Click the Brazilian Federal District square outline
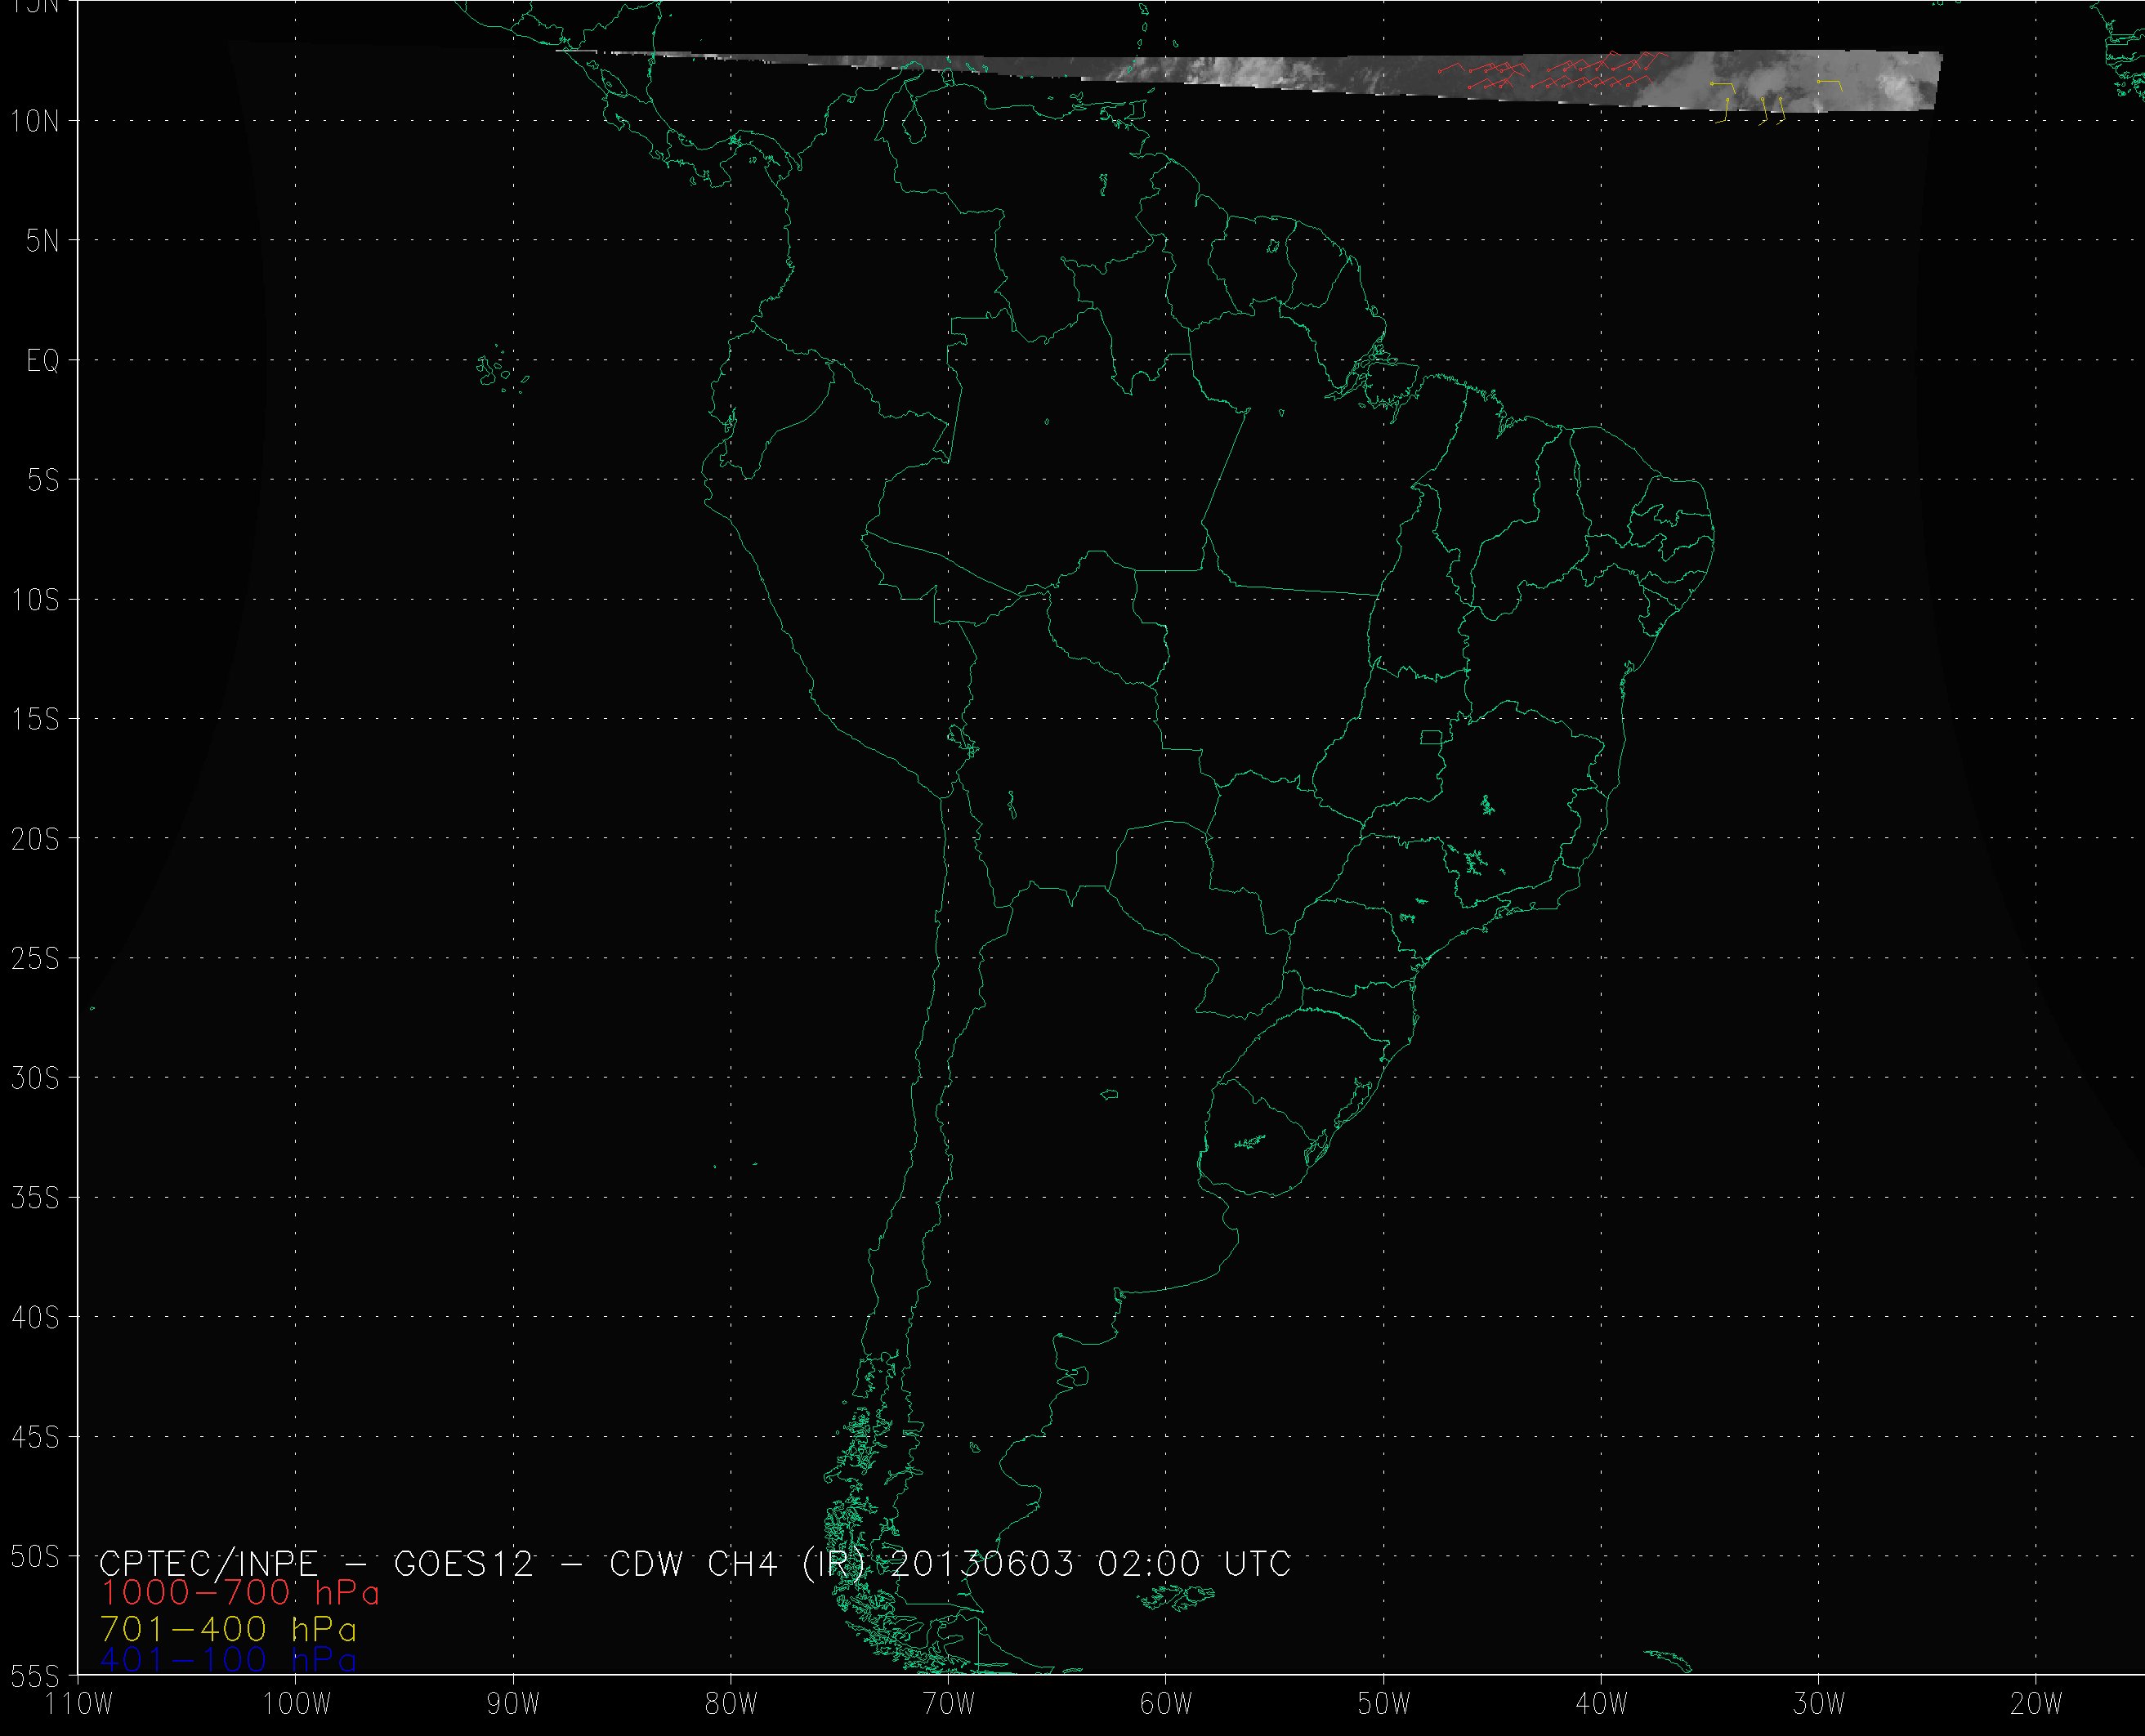The image size is (2145, 1736). click(x=1432, y=738)
